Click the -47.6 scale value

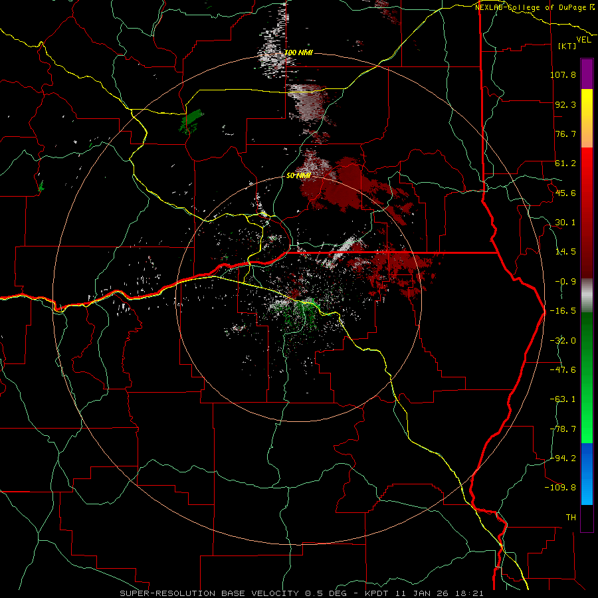[563, 370]
